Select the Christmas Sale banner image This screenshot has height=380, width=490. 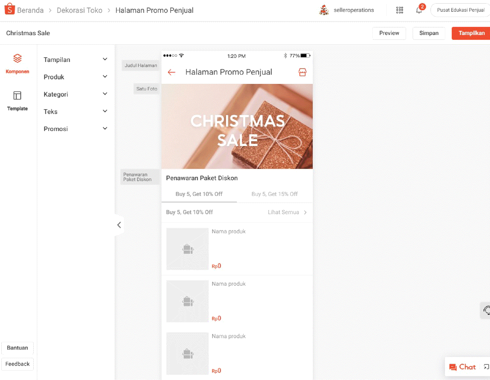237,127
